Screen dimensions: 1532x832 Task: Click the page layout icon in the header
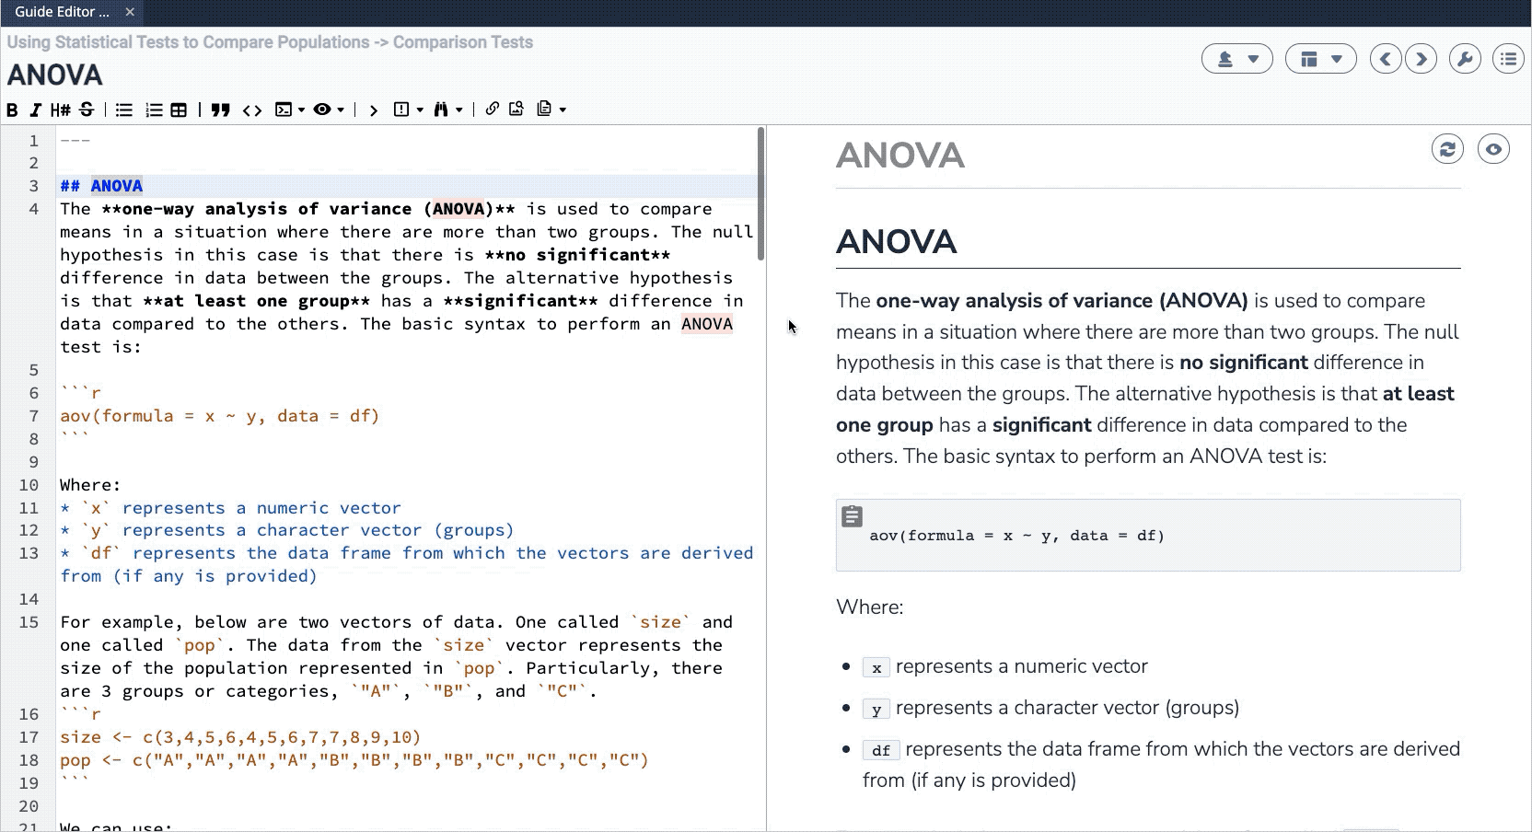pyautogui.click(x=1309, y=59)
